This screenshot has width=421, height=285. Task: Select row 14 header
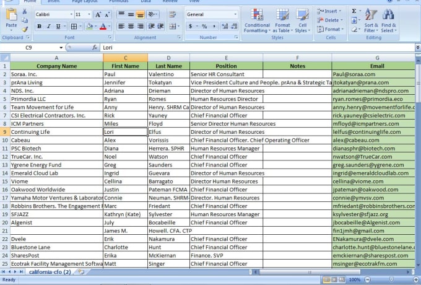5,173
